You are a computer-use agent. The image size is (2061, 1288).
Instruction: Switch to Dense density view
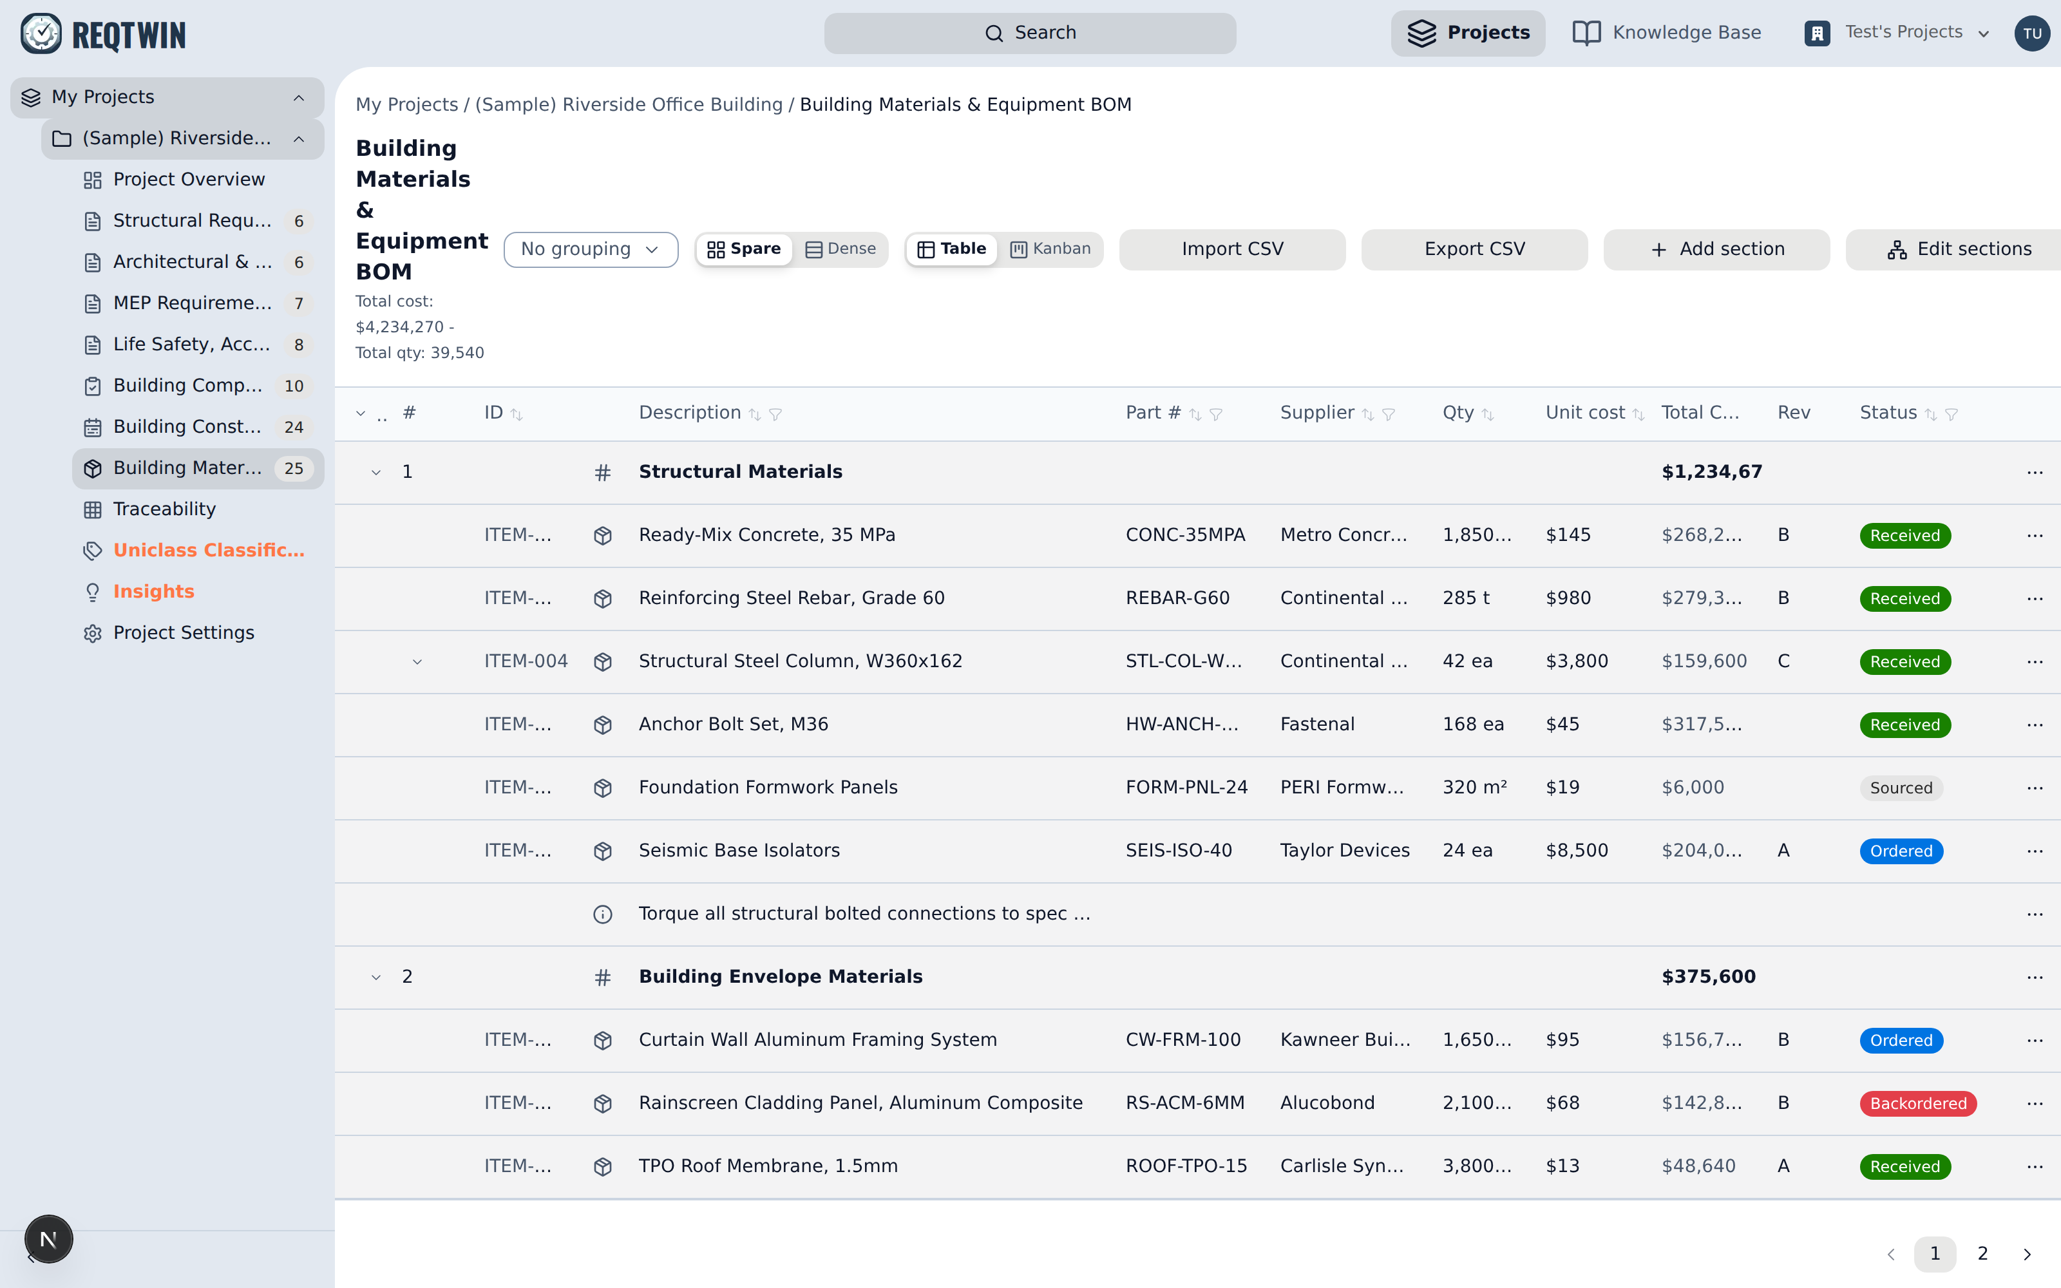(841, 249)
